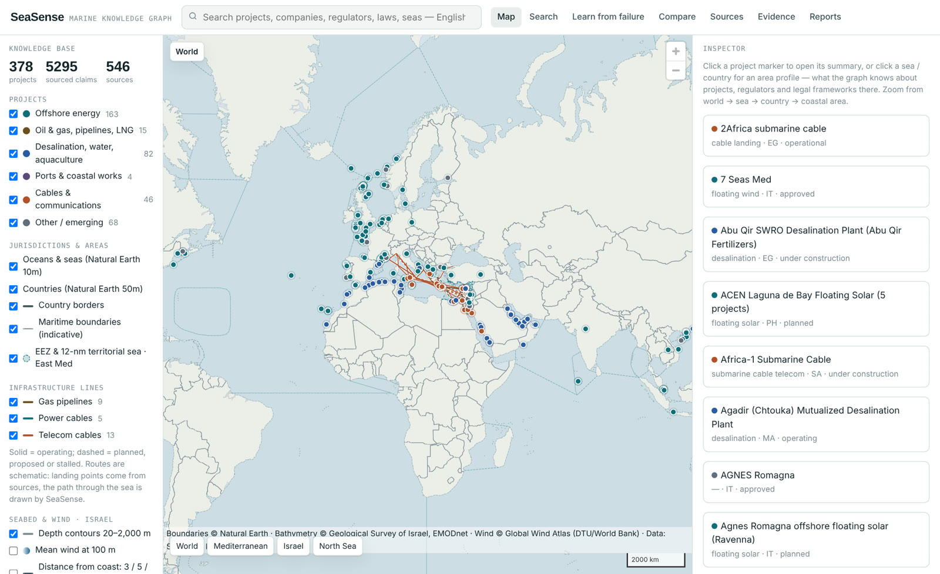Click the Oil & gas legend dot
Screen dimensions: 940x574
point(26,130)
